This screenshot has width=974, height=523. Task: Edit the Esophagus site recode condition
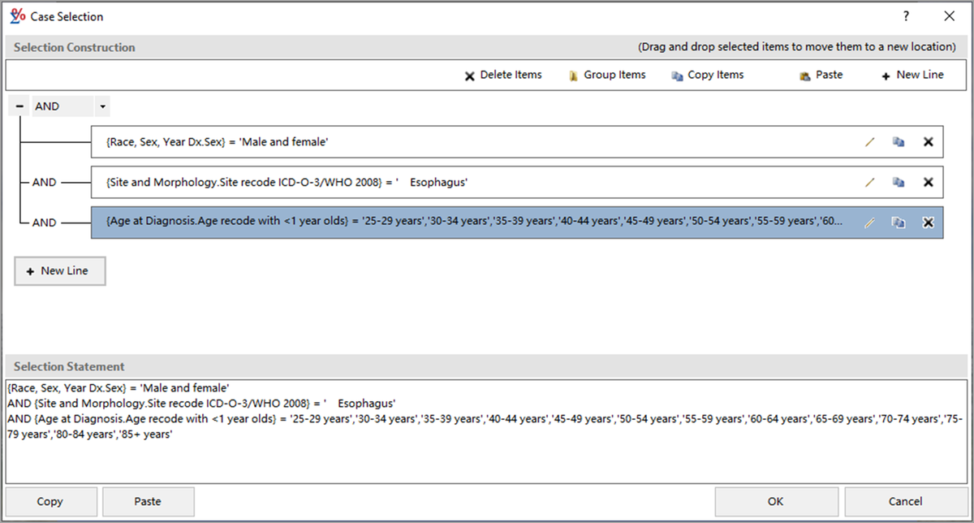pyautogui.click(x=870, y=183)
